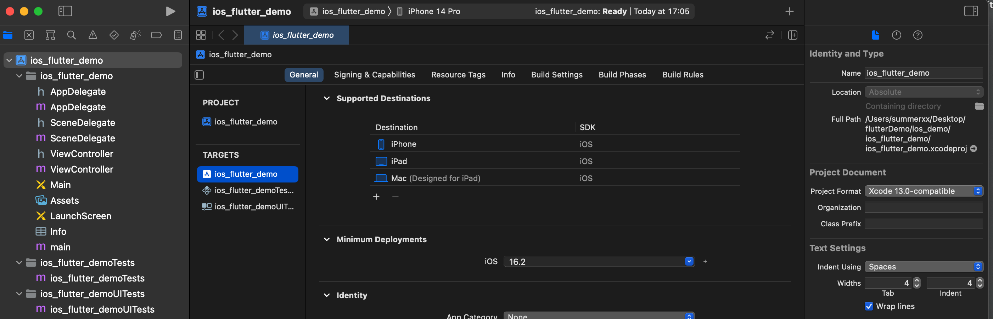The image size is (993, 319).
Task: Show the History inspector clock icon
Action: point(896,35)
